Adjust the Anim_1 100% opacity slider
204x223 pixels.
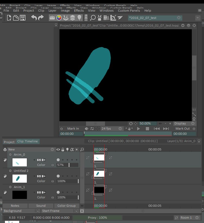[68, 197]
